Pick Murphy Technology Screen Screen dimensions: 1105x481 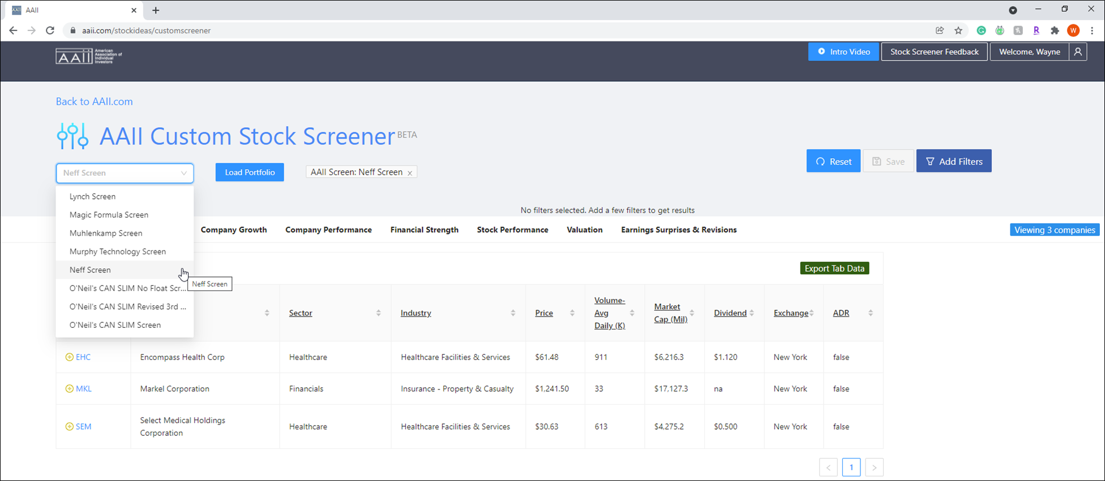[125, 252]
